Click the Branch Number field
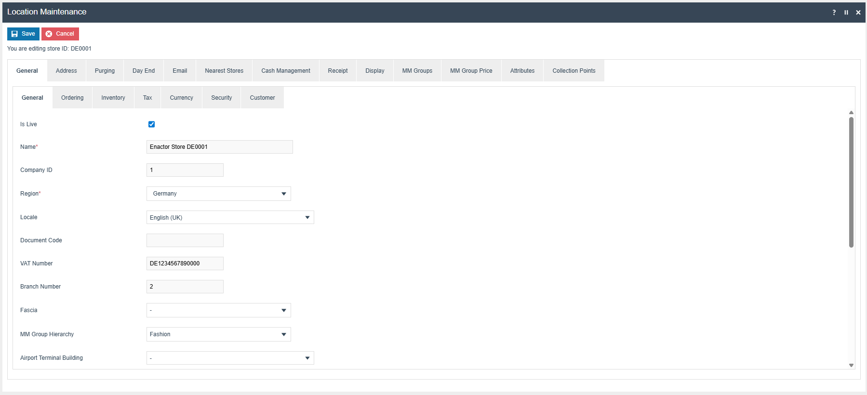 pyautogui.click(x=185, y=287)
